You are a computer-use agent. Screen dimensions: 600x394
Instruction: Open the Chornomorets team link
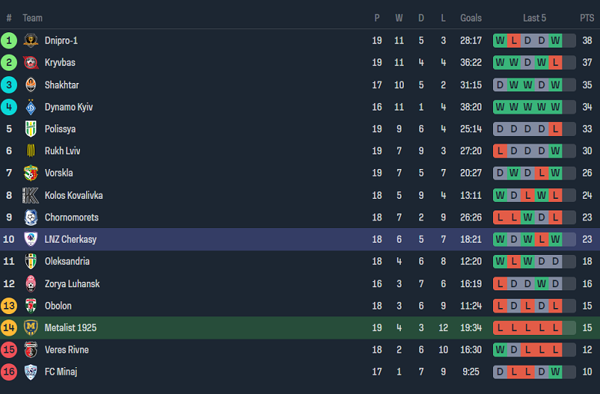click(x=72, y=217)
